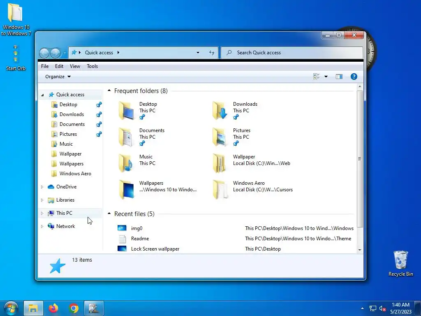Open the View menu
Image resolution: width=421 pixels, height=316 pixels.
click(x=75, y=66)
